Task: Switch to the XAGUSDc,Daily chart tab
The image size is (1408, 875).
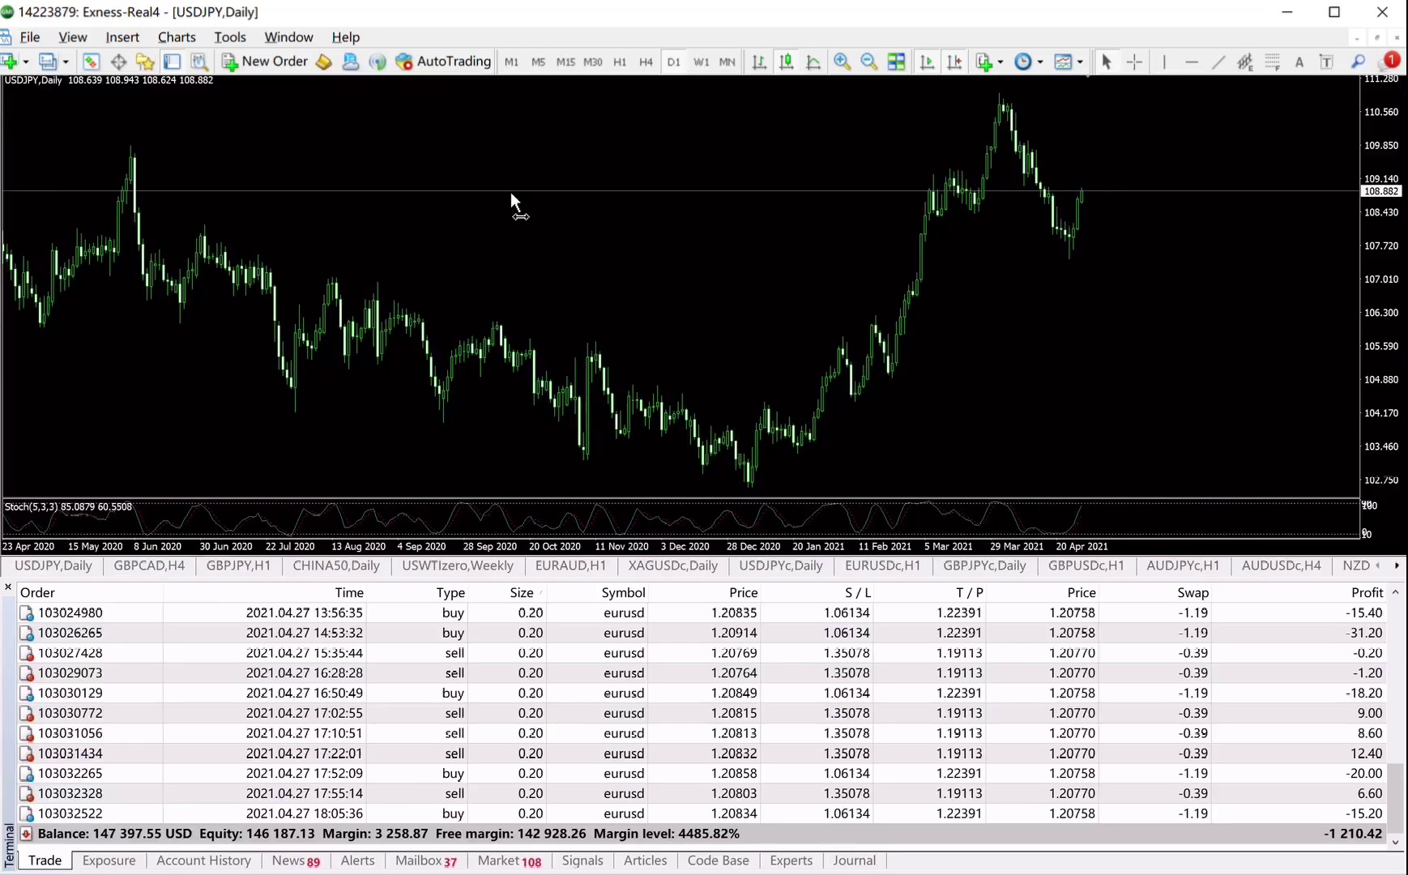Action: coord(673,566)
